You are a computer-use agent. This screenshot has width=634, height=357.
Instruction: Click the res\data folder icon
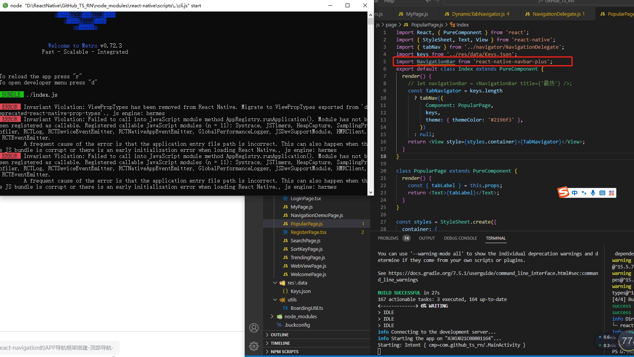(x=283, y=283)
